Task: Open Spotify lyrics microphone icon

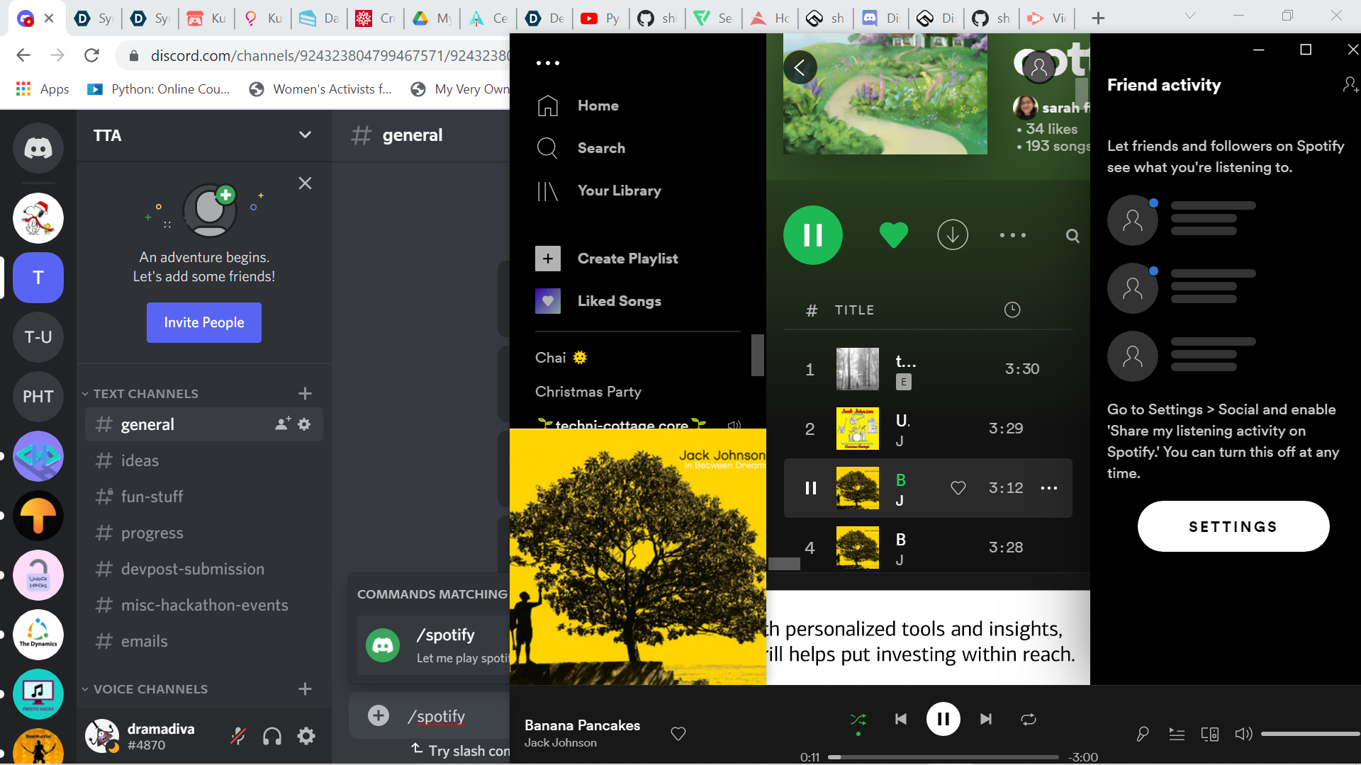Action: point(1143,735)
